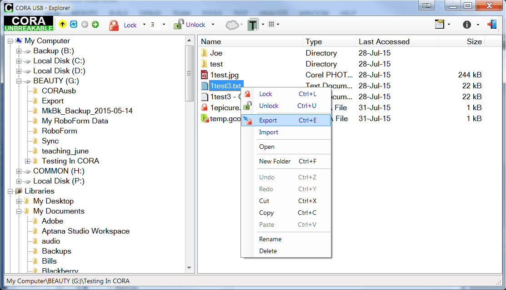Click the My Computer icon in tree
Image resolution: width=506 pixels, height=290 pixels.
click(x=19, y=41)
